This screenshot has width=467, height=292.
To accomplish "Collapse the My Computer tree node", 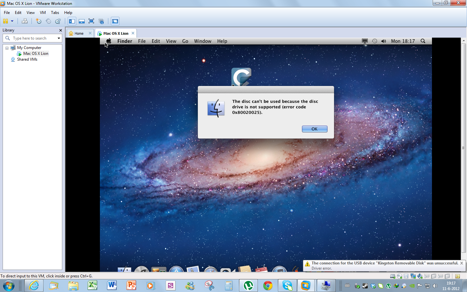I will click(7, 48).
